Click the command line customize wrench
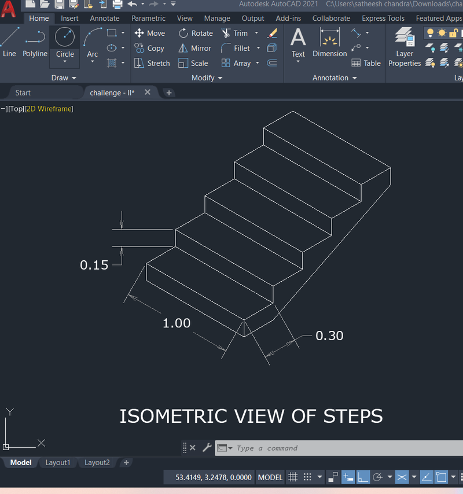The height and width of the screenshot is (494, 463). click(207, 447)
